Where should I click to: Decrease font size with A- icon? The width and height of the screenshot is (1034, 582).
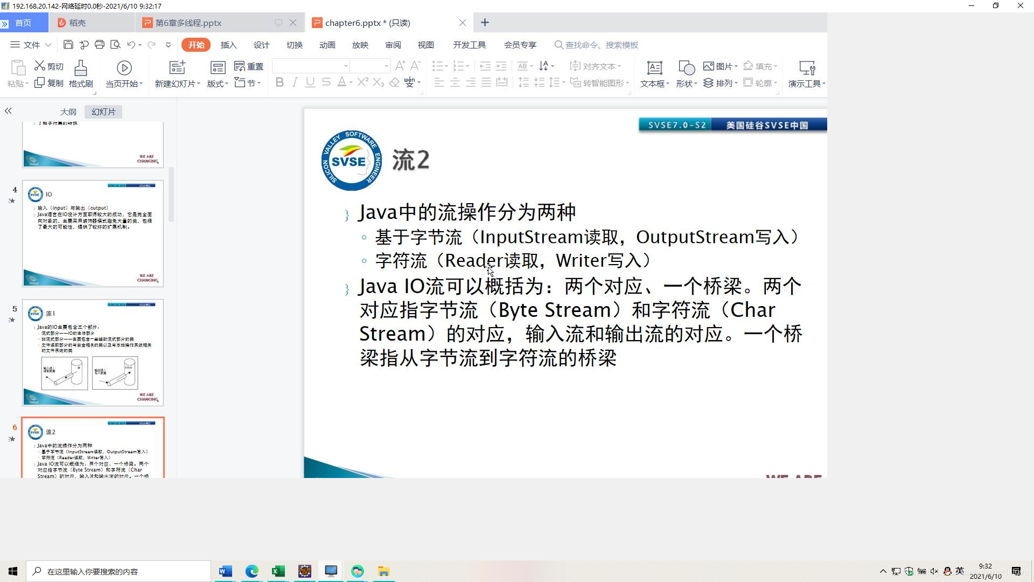click(x=415, y=66)
